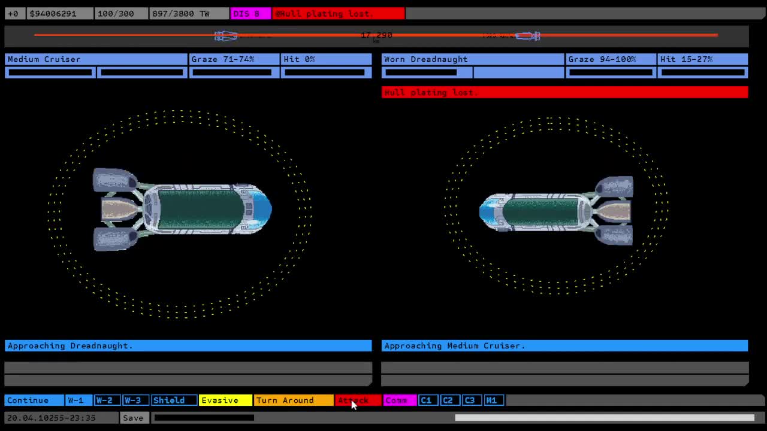The width and height of the screenshot is (767, 431).
Task: Toggle Evasive maneuvers mode
Action: coord(225,400)
